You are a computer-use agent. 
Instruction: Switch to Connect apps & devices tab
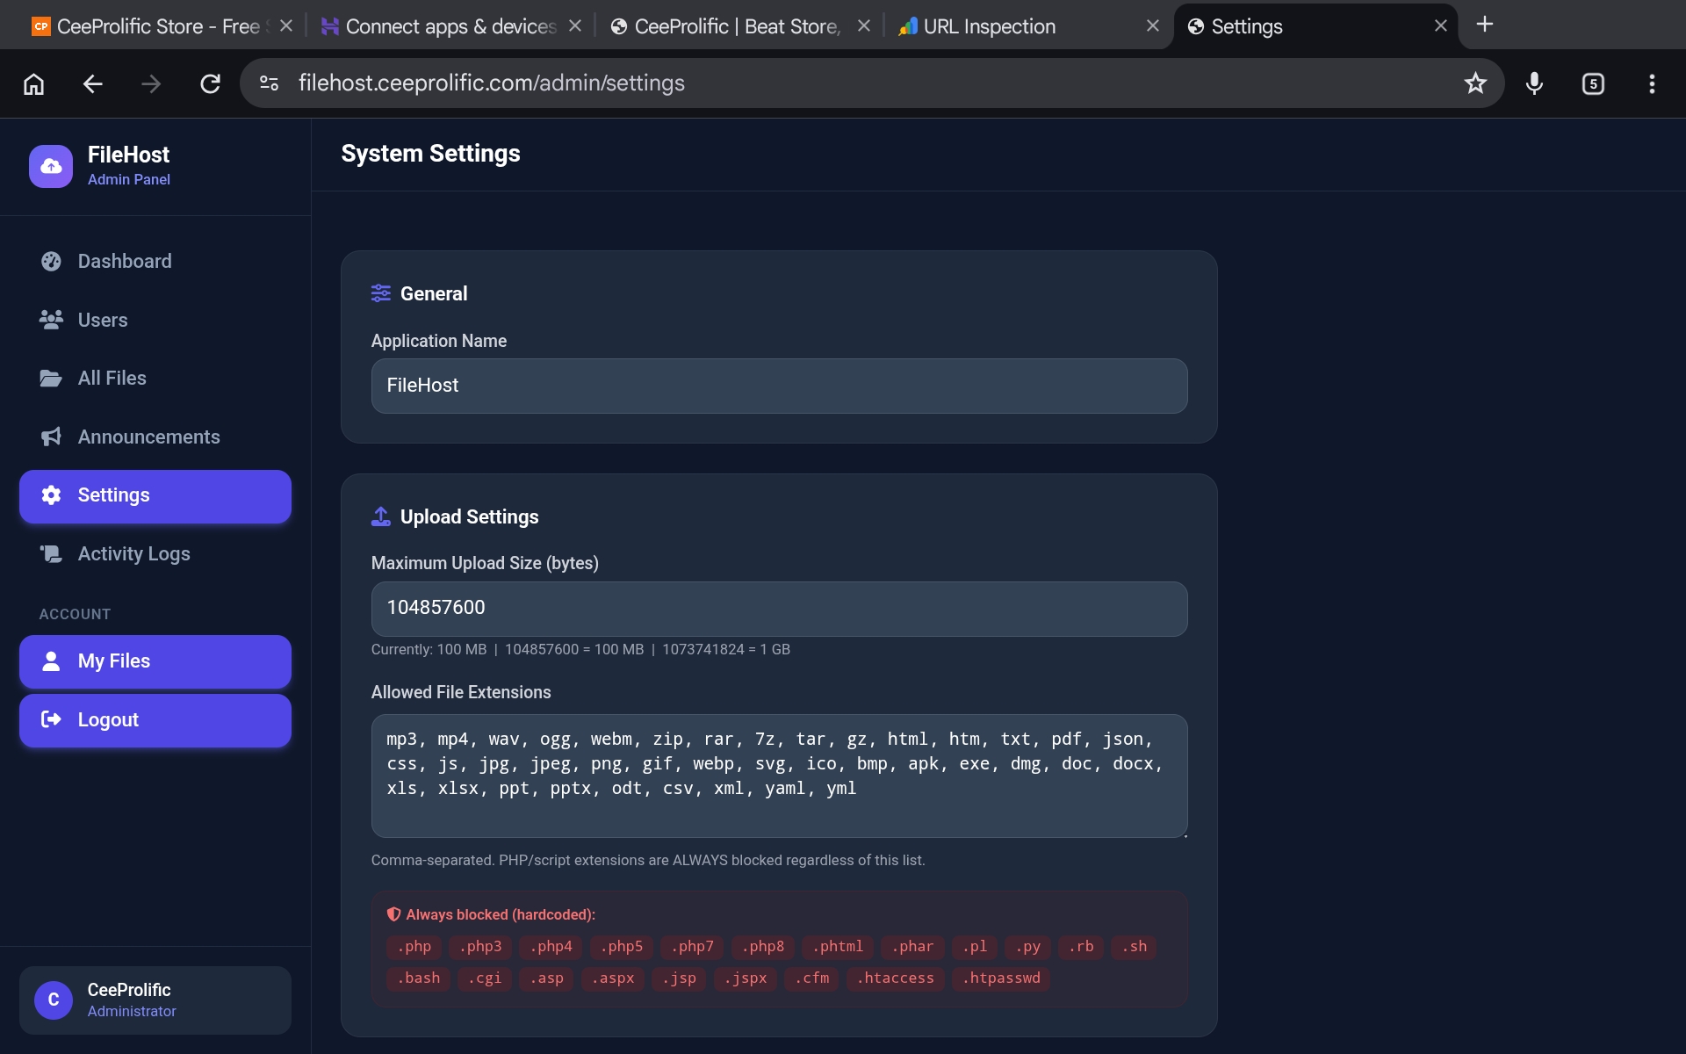[x=450, y=26]
